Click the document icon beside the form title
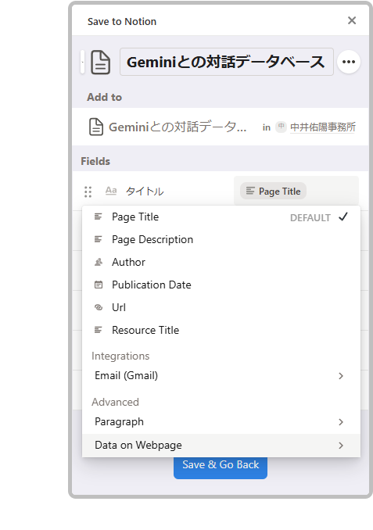 100,63
